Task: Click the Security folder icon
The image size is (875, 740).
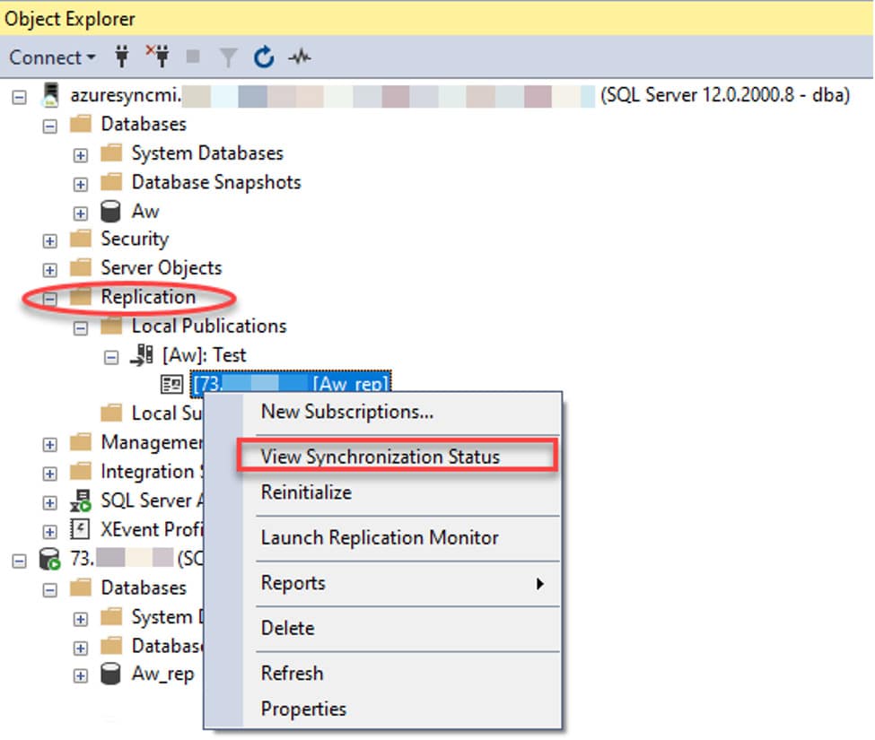Action: point(81,239)
